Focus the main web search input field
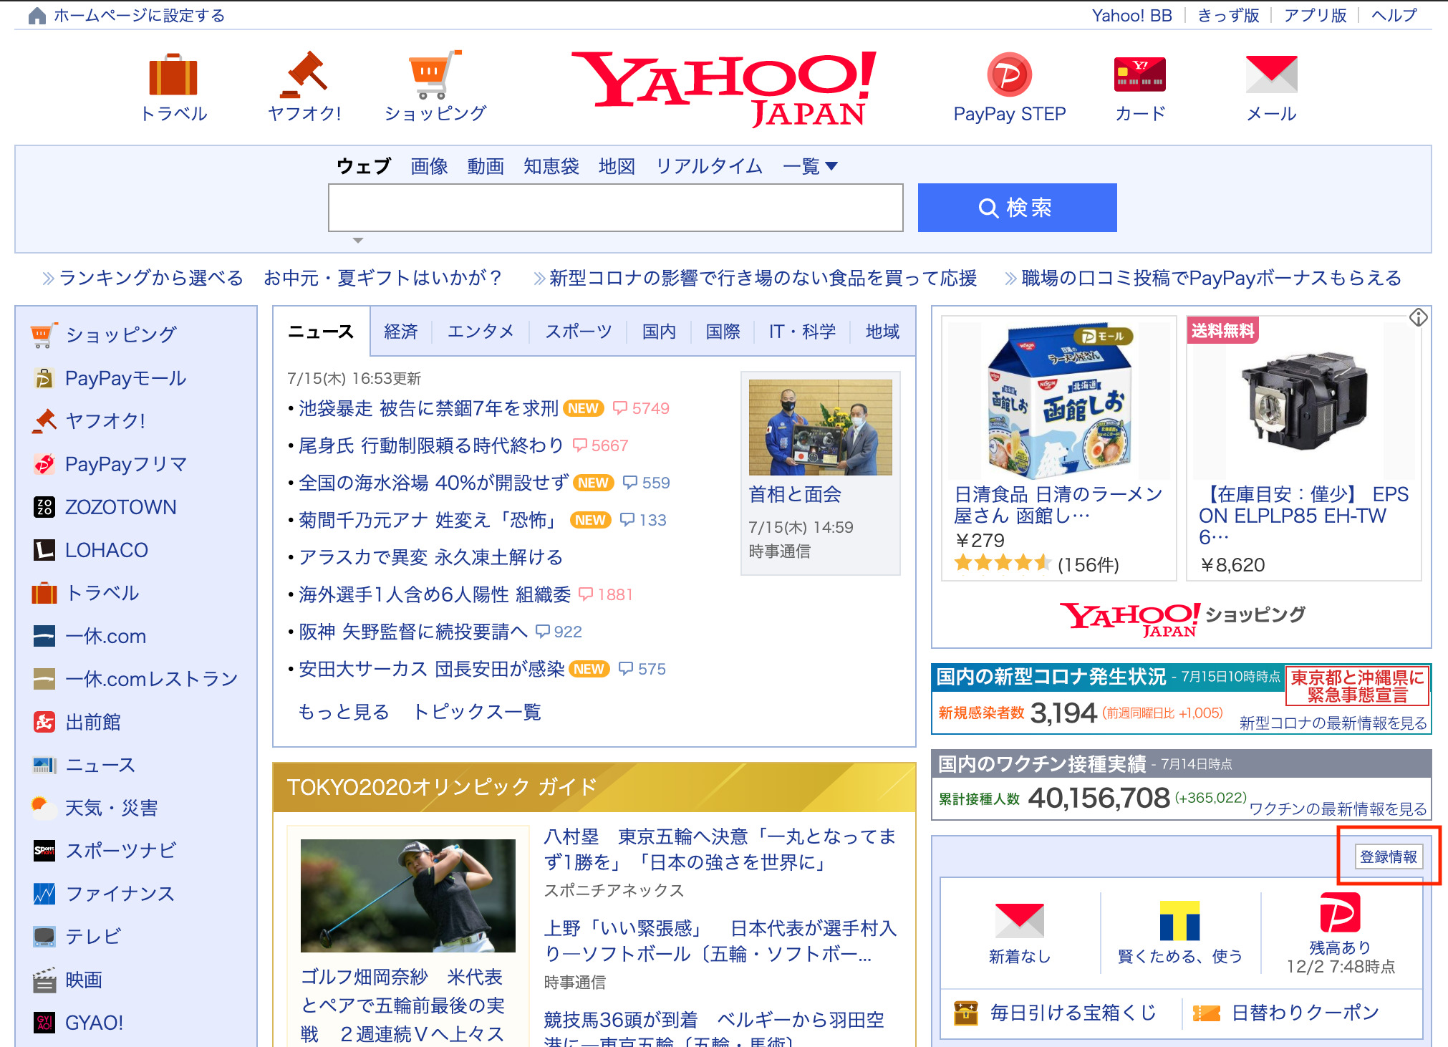 coord(616,208)
